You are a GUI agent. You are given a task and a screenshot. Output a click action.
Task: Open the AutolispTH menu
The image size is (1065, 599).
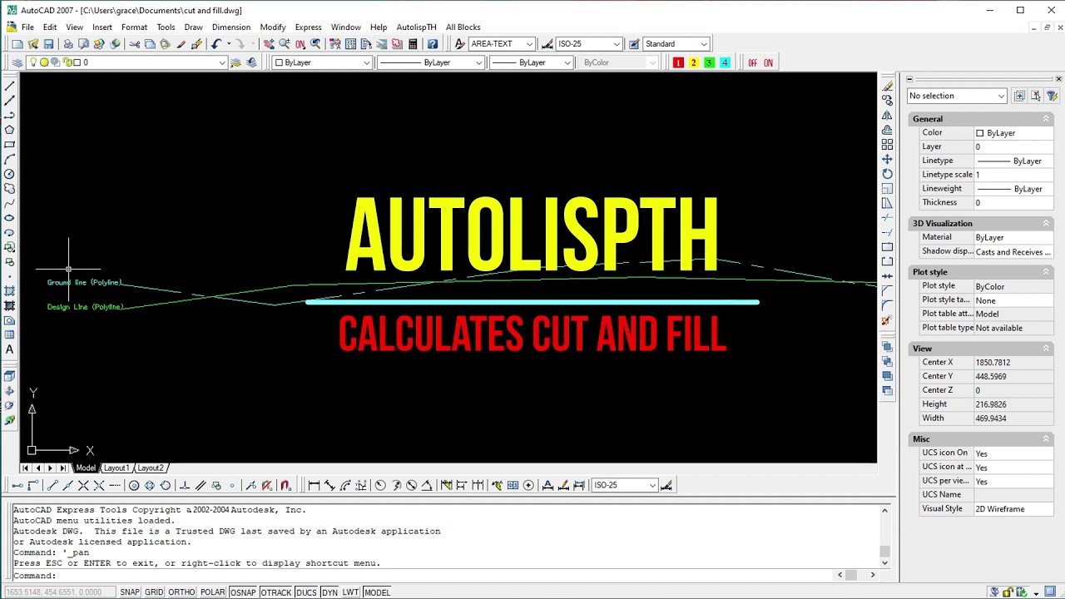[416, 27]
